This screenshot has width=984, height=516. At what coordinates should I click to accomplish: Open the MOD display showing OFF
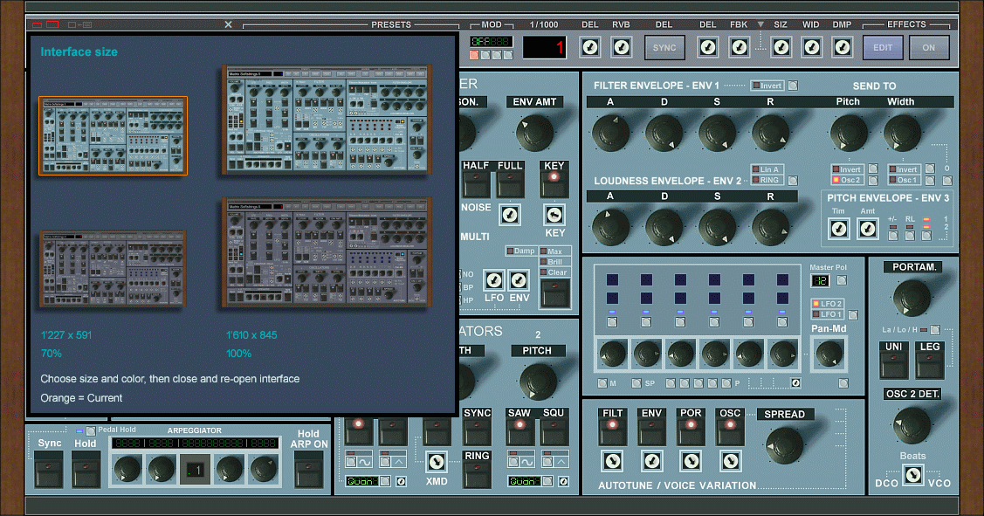point(491,41)
